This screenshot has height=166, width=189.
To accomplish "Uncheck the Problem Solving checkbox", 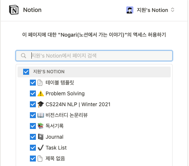I will [33, 93].
